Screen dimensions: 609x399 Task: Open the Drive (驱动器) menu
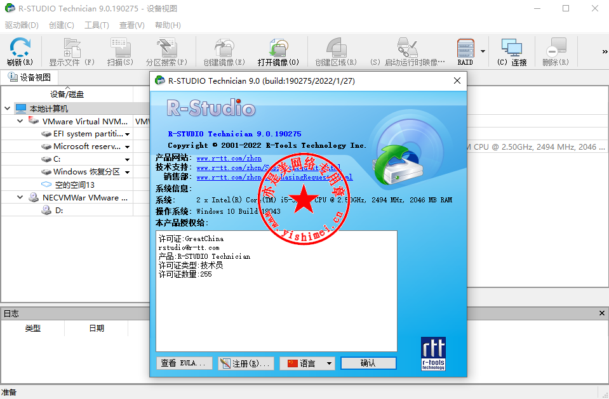point(22,25)
